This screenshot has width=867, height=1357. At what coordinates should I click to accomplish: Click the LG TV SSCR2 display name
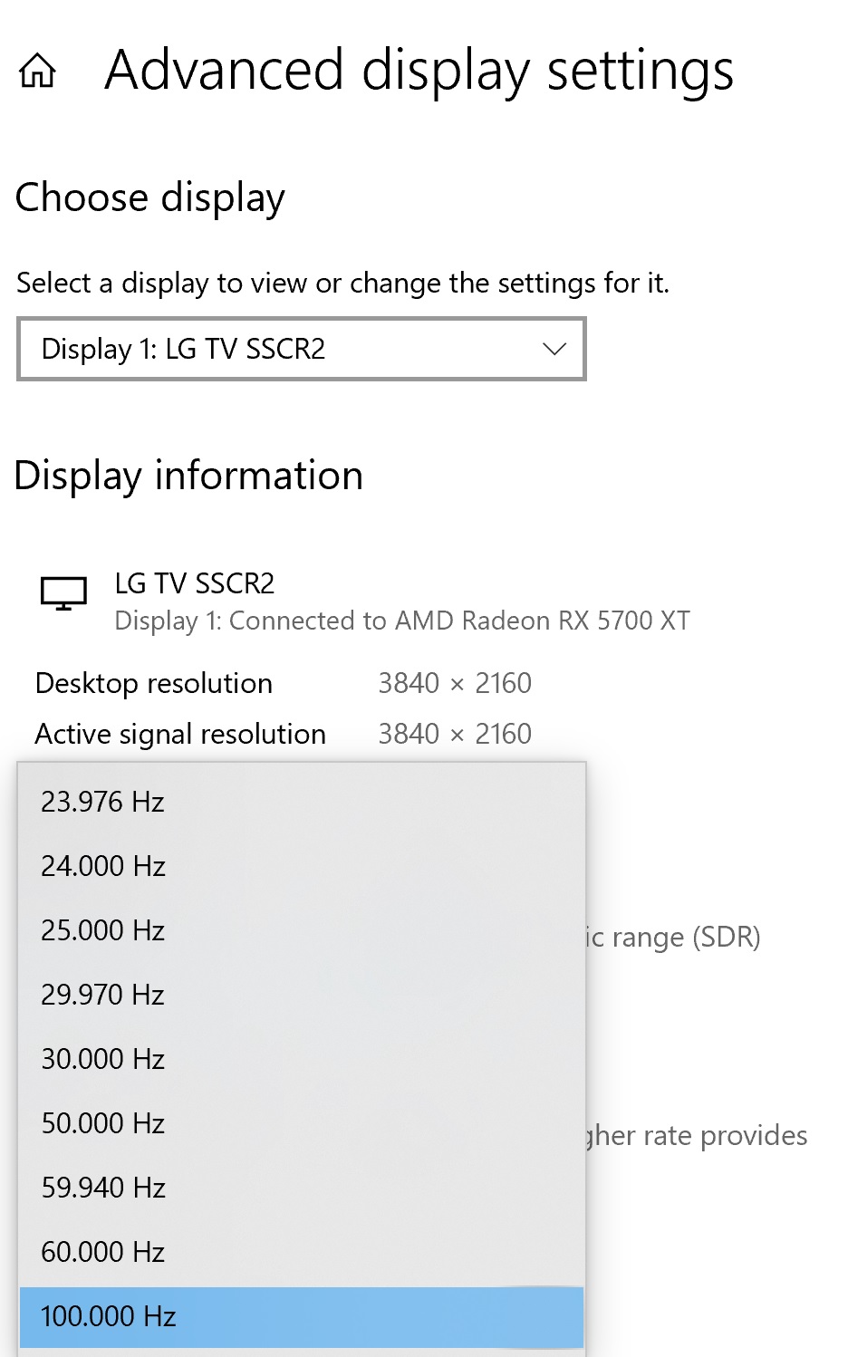coord(195,583)
